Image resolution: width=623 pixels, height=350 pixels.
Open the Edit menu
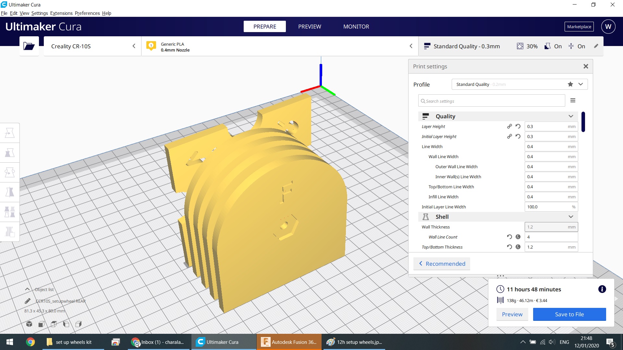(14, 13)
